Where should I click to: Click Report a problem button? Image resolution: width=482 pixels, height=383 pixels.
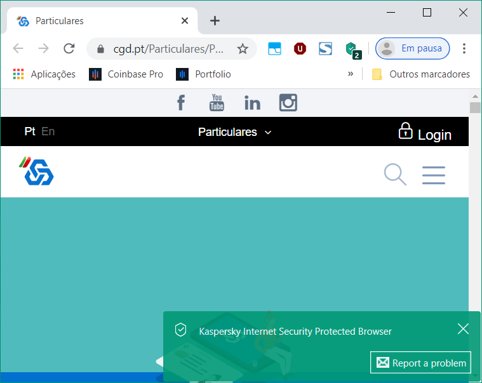[421, 363]
